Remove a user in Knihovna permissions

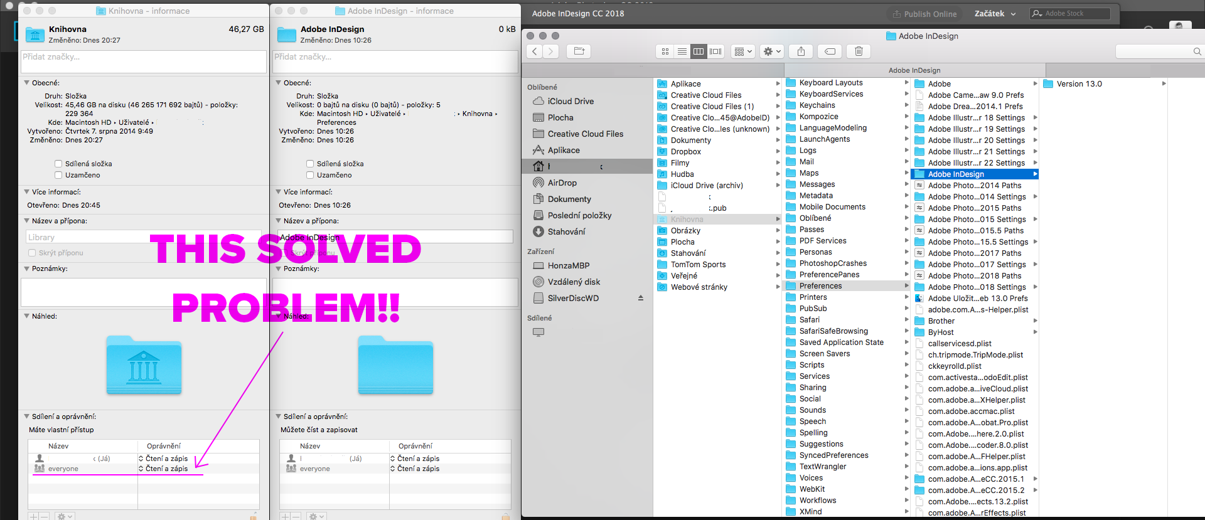(45, 516)
